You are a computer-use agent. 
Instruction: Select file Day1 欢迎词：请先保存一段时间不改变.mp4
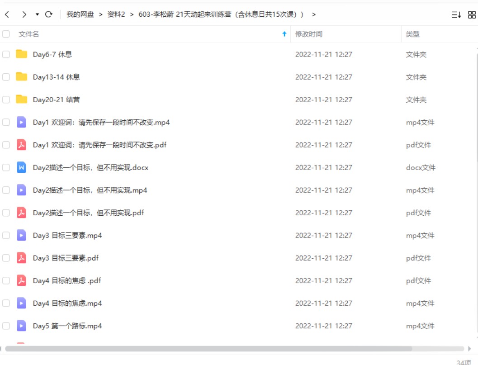click(x=101, y=122)
